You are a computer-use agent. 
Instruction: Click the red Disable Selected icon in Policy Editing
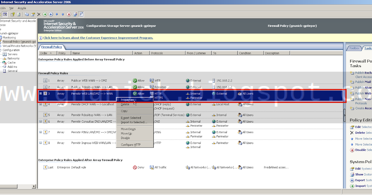(x=352, y=150)
